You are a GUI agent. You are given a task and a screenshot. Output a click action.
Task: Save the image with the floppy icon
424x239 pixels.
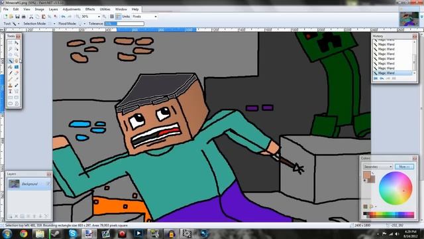pos(17,17)
